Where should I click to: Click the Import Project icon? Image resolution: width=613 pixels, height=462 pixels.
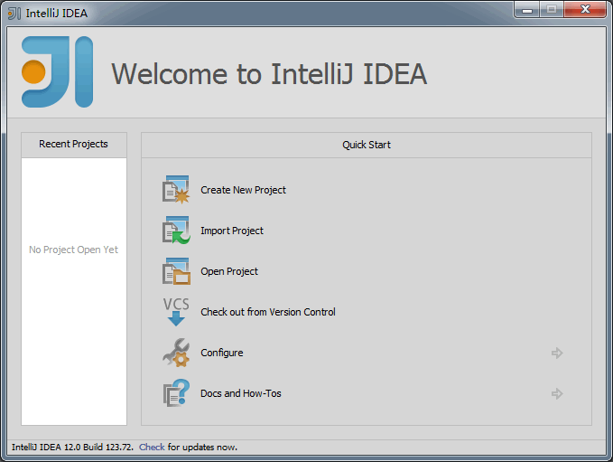coord(175,231)
